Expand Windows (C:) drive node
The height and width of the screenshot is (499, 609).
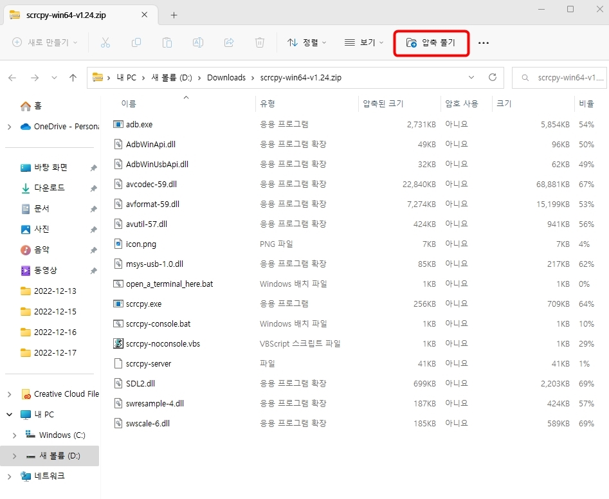point(14,435)
